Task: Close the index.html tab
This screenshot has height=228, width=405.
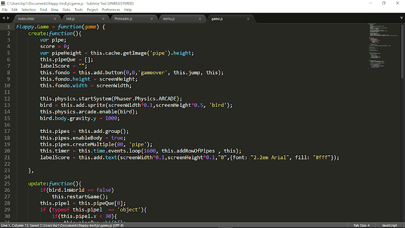Action: point(55,19)
